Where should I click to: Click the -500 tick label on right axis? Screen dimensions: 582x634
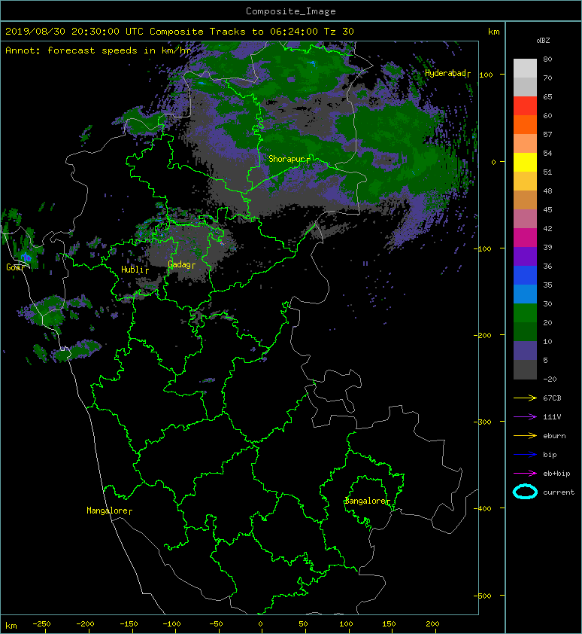[x=482, y=596]
